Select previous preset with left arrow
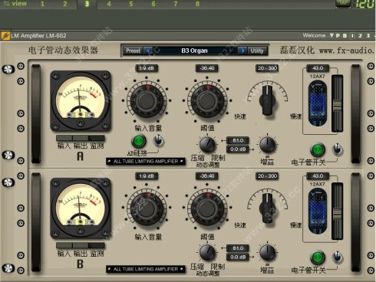The height and width of the screenshot is (282, 376). pyautogui.click(x=148, y=51)
